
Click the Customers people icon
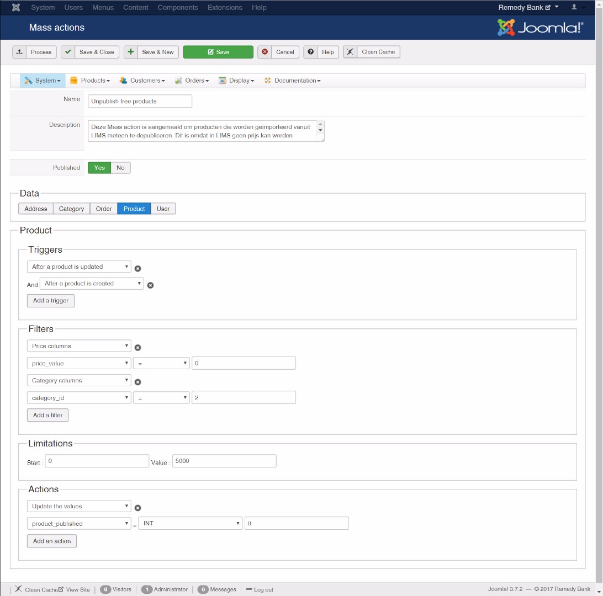pos(123,81)
